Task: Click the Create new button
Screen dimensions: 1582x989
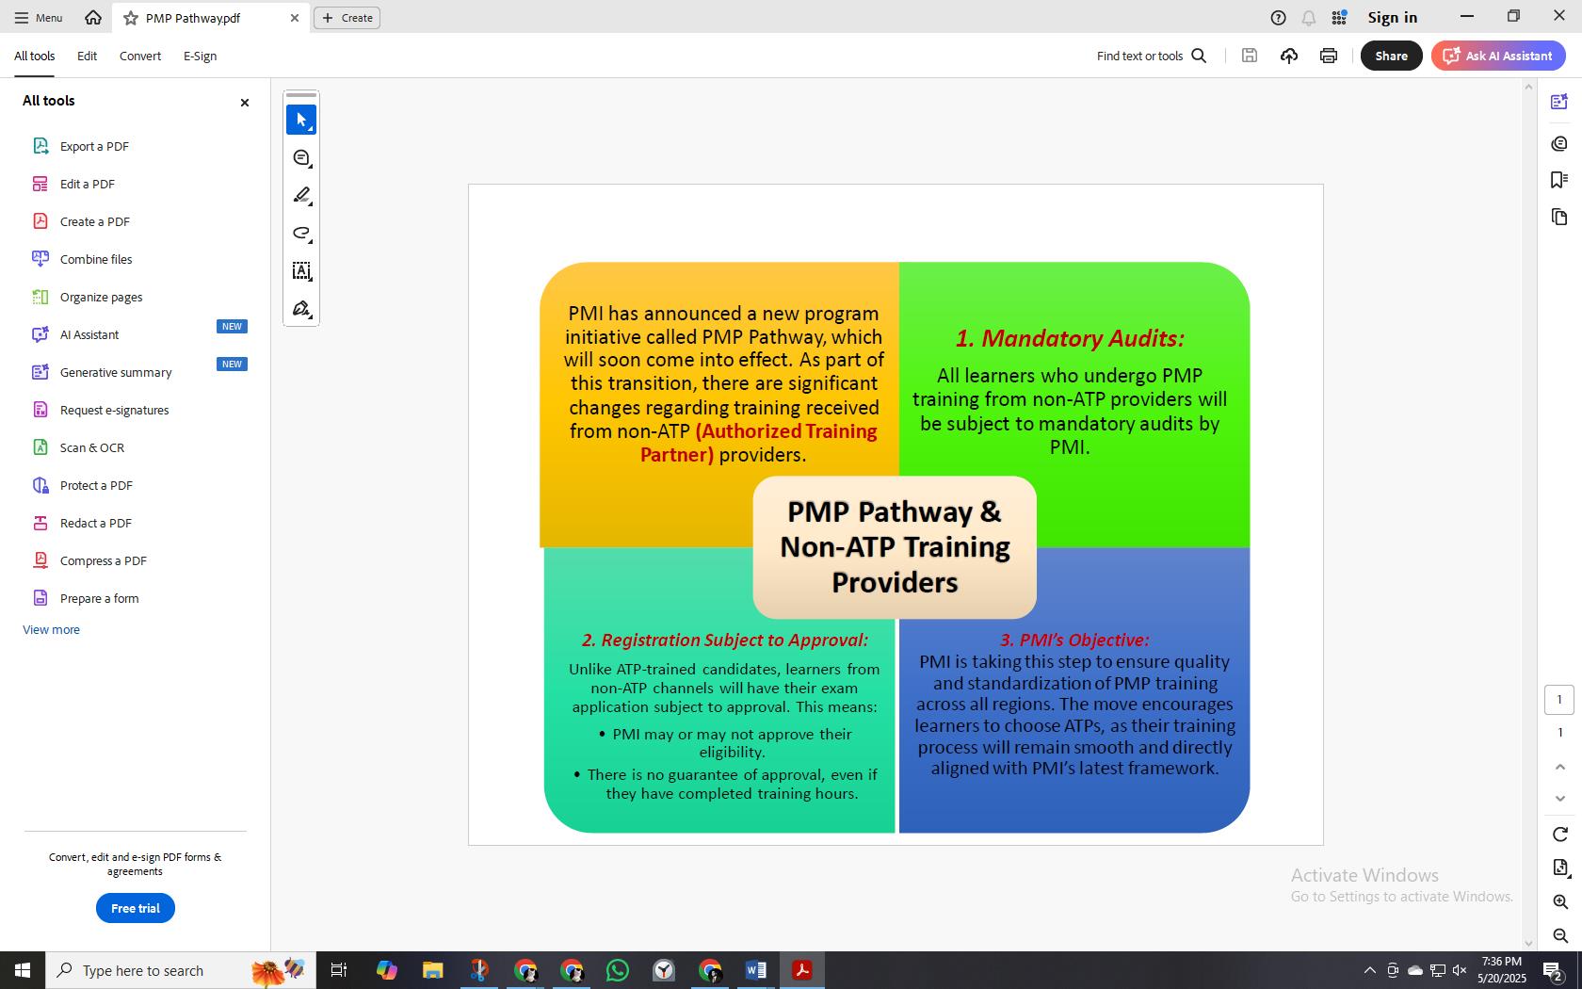Action: 347,18
